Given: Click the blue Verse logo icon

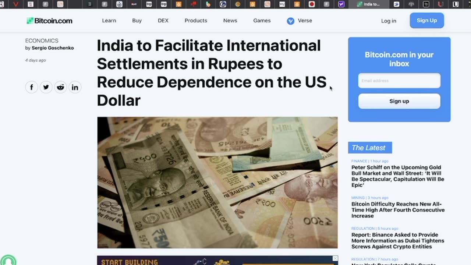Looking at the screenshot, I should [291, 21].
